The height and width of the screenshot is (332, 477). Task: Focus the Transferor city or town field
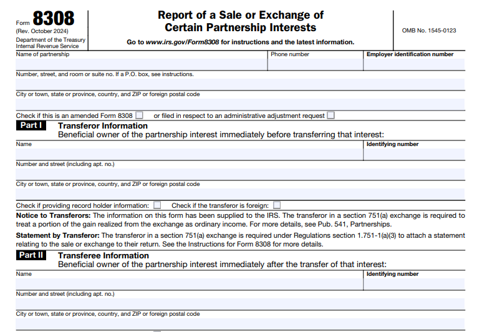240,194
